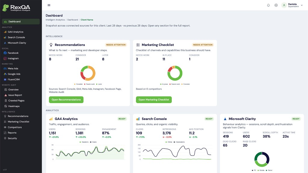Click the Marketing Checklist card list icon
Viewport: 308px width, 173px height.
(x=138, y=45)
